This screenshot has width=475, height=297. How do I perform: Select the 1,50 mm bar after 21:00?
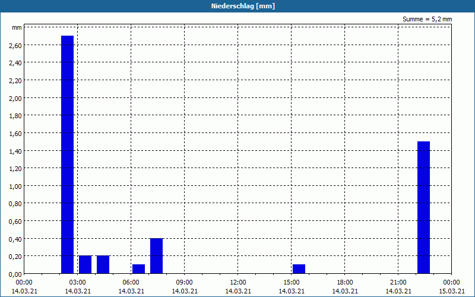point(423,207)
